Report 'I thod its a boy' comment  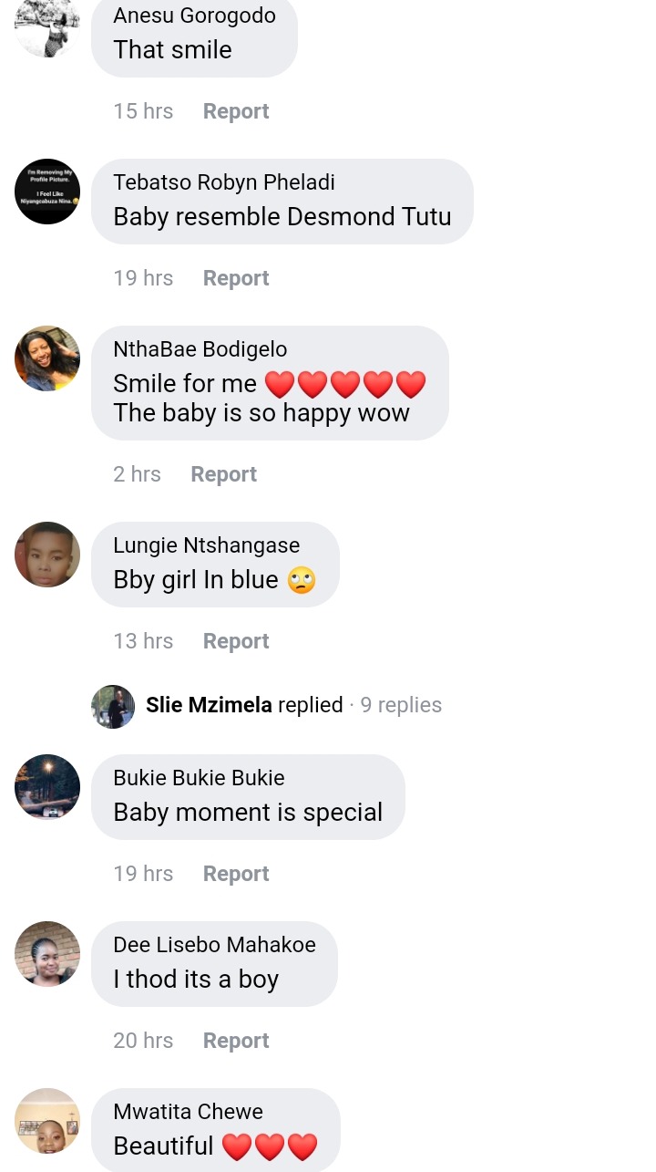(236, 1041)
